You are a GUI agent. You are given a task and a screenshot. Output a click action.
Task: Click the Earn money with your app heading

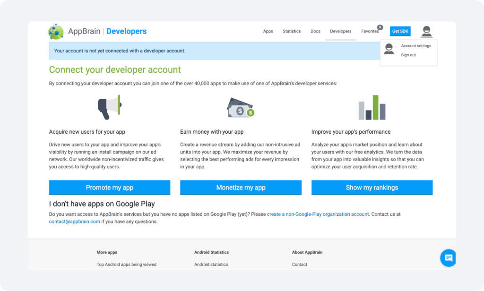pos(212,132)
